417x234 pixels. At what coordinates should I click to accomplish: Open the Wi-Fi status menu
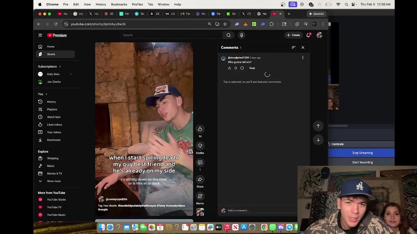point(338,4)
